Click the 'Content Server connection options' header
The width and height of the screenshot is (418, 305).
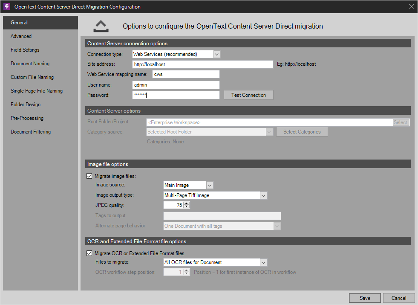click(x=248, y=43)
